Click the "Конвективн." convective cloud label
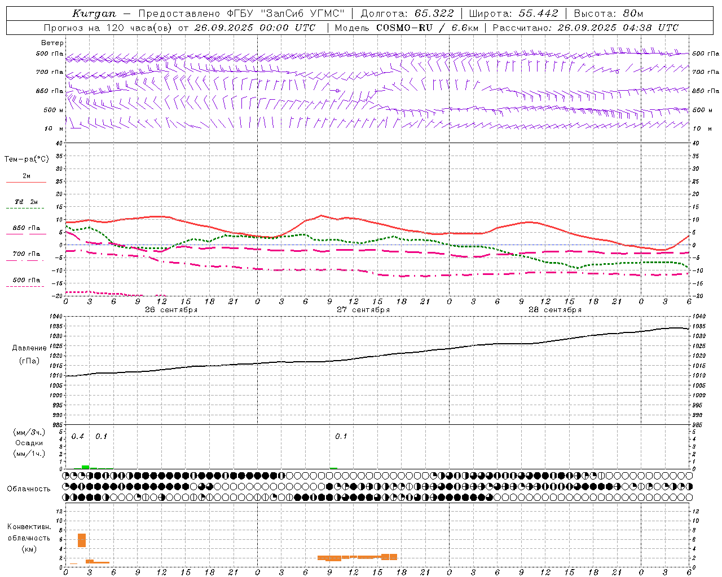Image resolution: width=722 pixels, height=577 pixels. point(29,527)
